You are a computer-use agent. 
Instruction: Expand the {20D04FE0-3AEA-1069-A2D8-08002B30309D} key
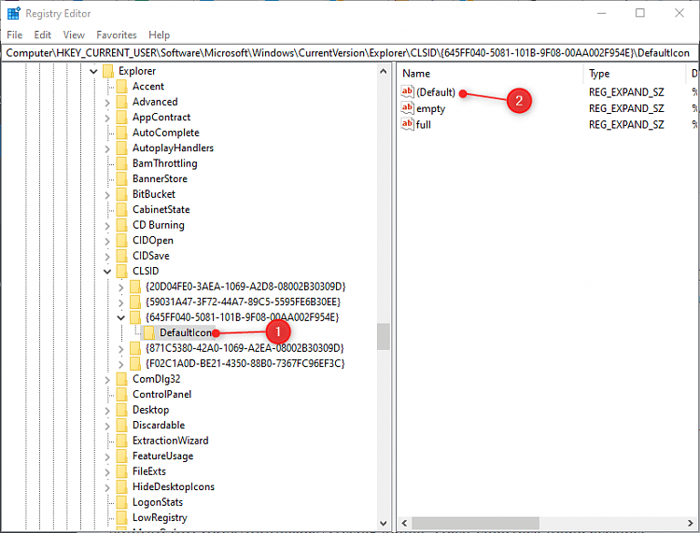(121, 288)
